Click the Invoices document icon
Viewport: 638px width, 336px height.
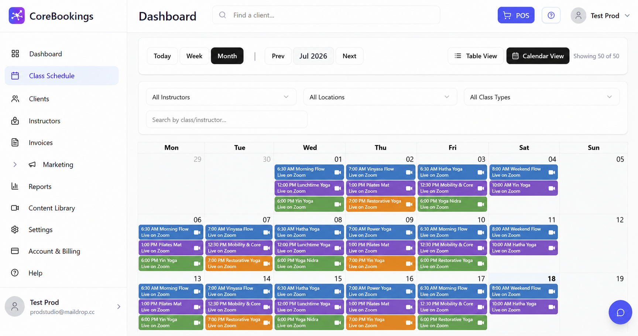point(15,143)
